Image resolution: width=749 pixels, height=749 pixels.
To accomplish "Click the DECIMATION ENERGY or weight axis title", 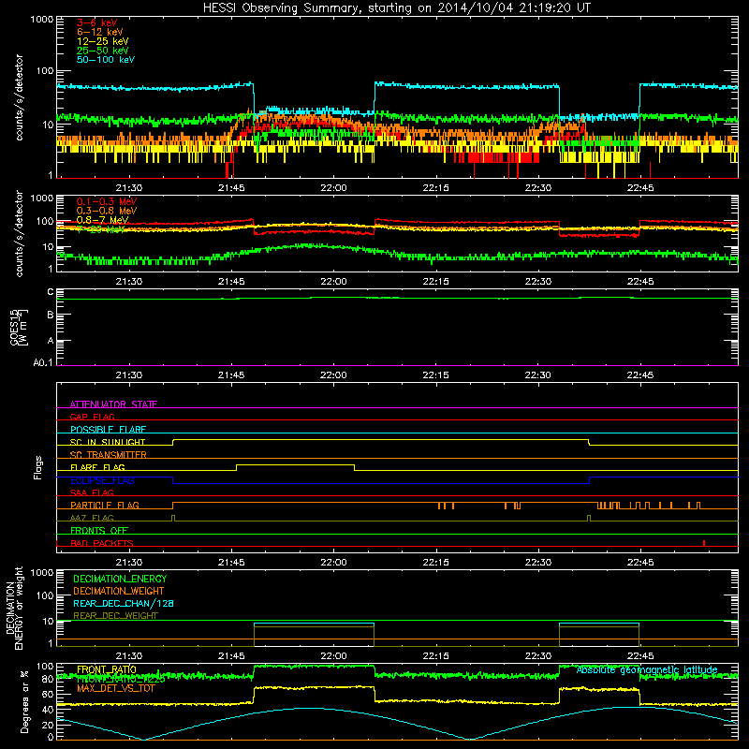I will [x=15, y=608].
